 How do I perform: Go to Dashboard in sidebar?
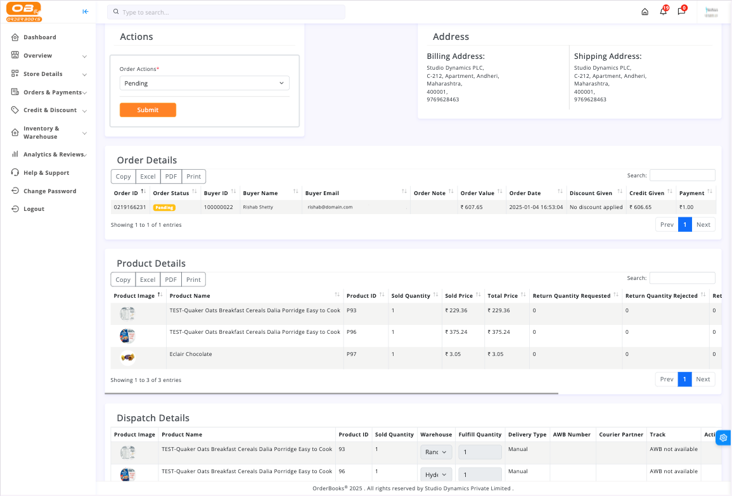click(x=39, y=37)
